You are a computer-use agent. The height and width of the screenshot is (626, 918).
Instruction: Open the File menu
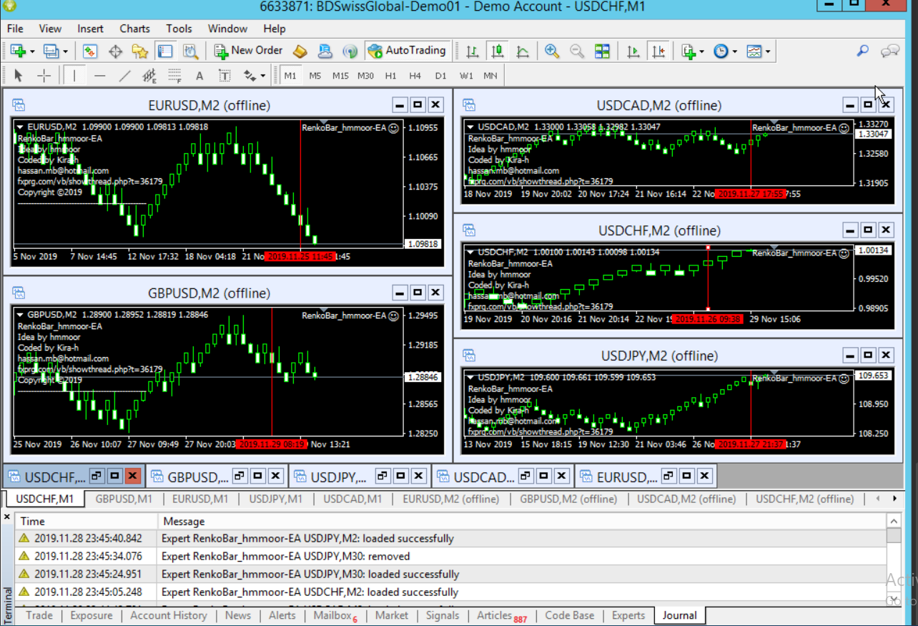pyautogui.click(x=15, y=29)
